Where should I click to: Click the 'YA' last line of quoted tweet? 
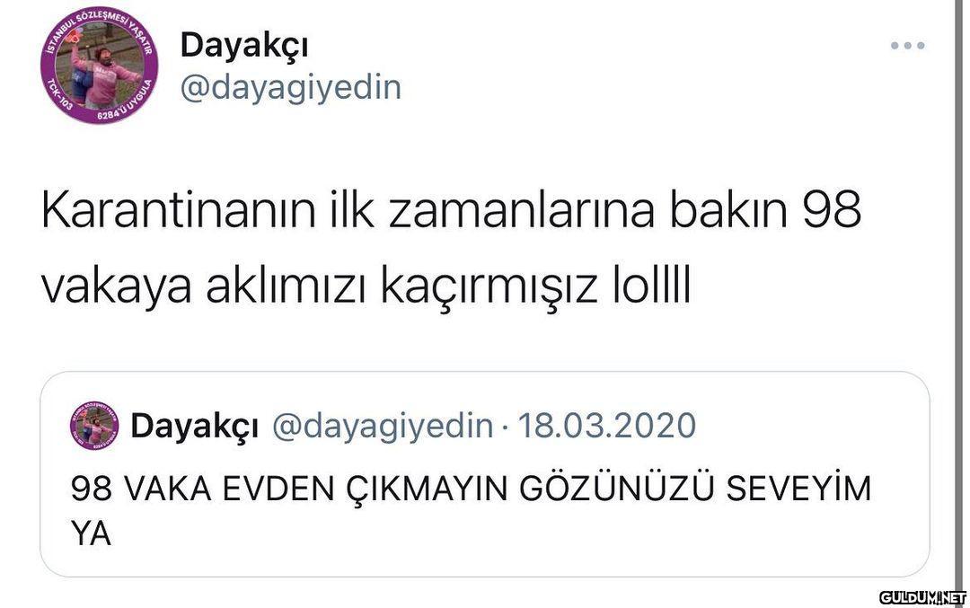[92, 533]
